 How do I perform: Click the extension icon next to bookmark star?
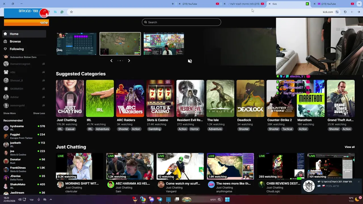tap(62, 12)
